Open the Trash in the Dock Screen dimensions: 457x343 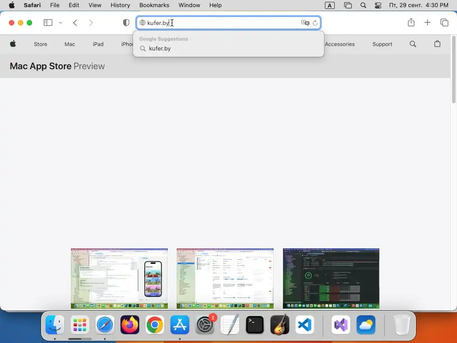click(x=402, y=325)
